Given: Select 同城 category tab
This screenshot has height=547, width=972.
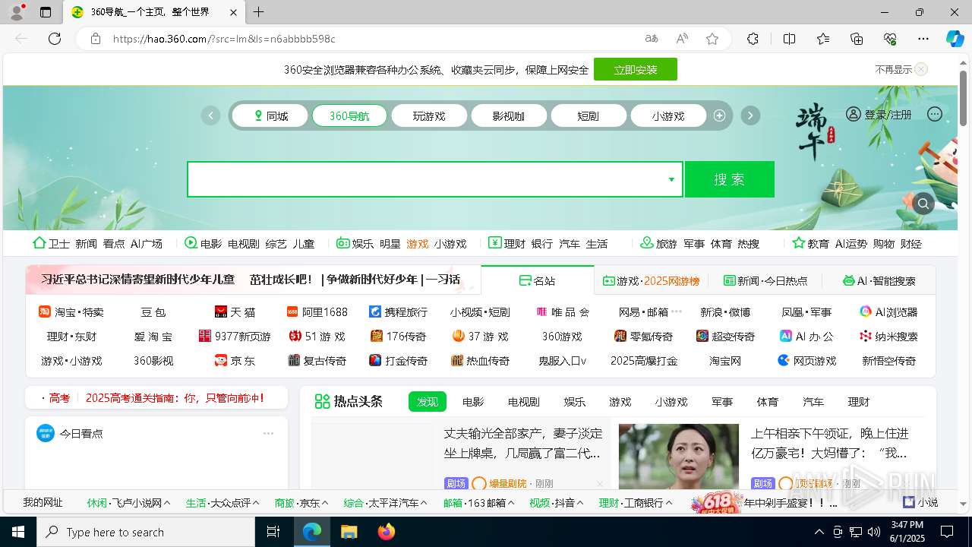Looking at the screenshot, I should [270, 115].
